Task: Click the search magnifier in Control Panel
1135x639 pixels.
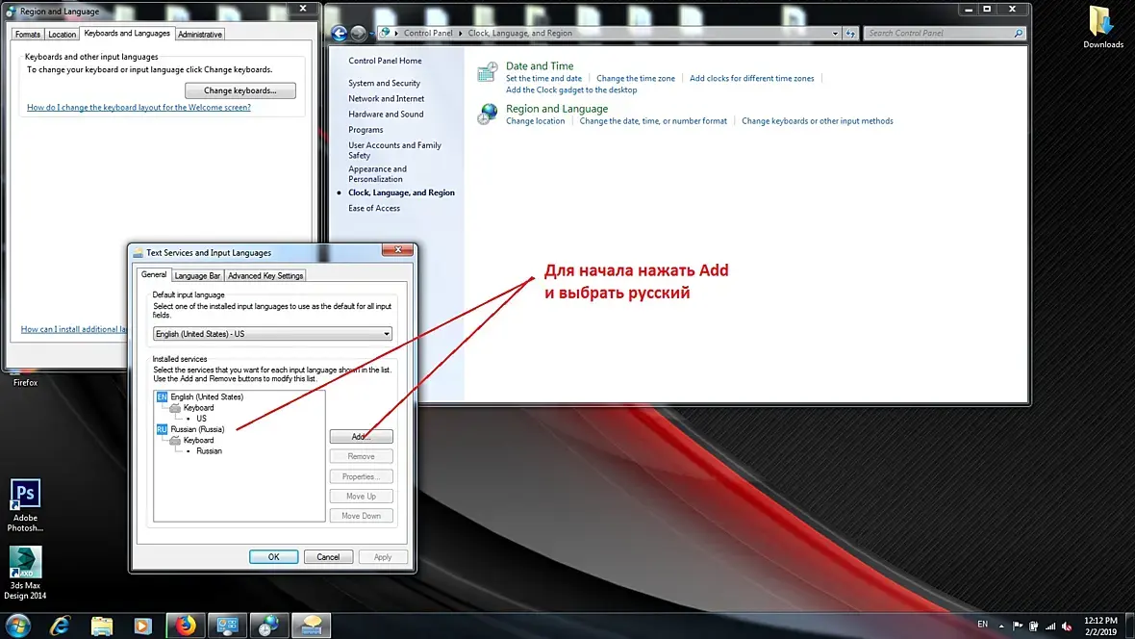Action: [x=1018, y=34]
